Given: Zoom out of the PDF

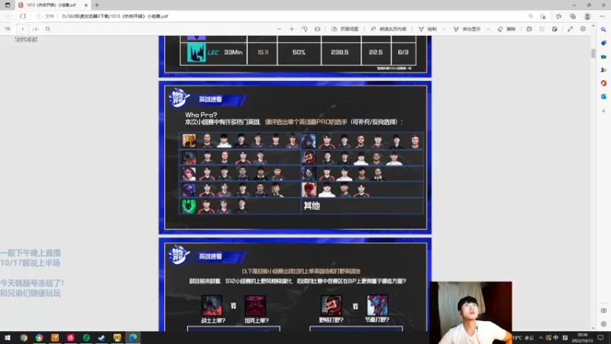Looking at the screenshot, I should click(279, 29).
